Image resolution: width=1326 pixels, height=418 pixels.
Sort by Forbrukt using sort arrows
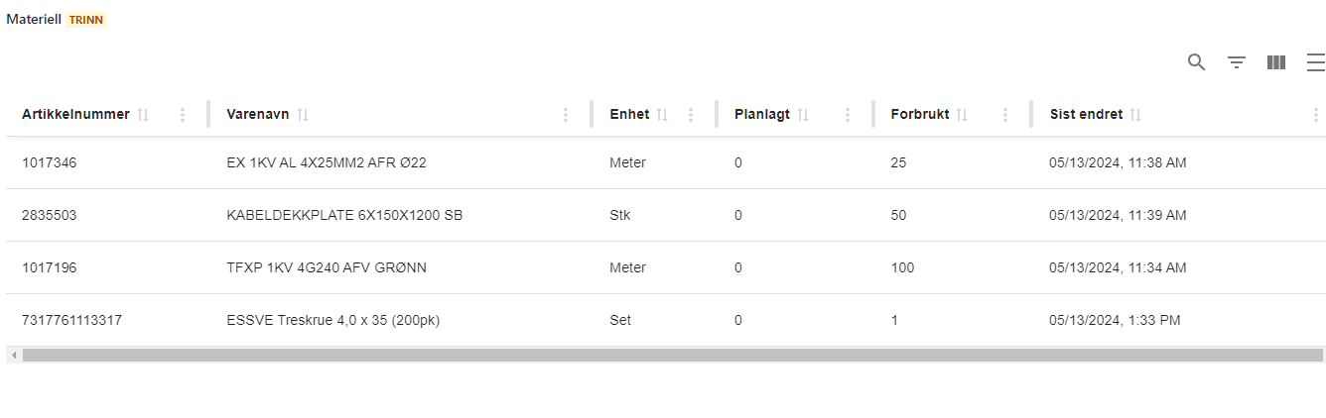[x=962, y=115]
